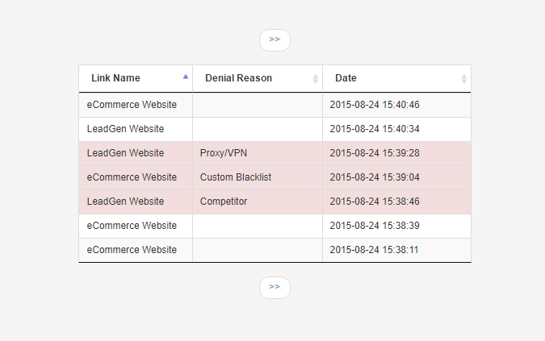This screenshot has height=341, width=545.
Task: Click the Date column sort arrows icon
Action: pyautogui.click(x=463, y=79)
